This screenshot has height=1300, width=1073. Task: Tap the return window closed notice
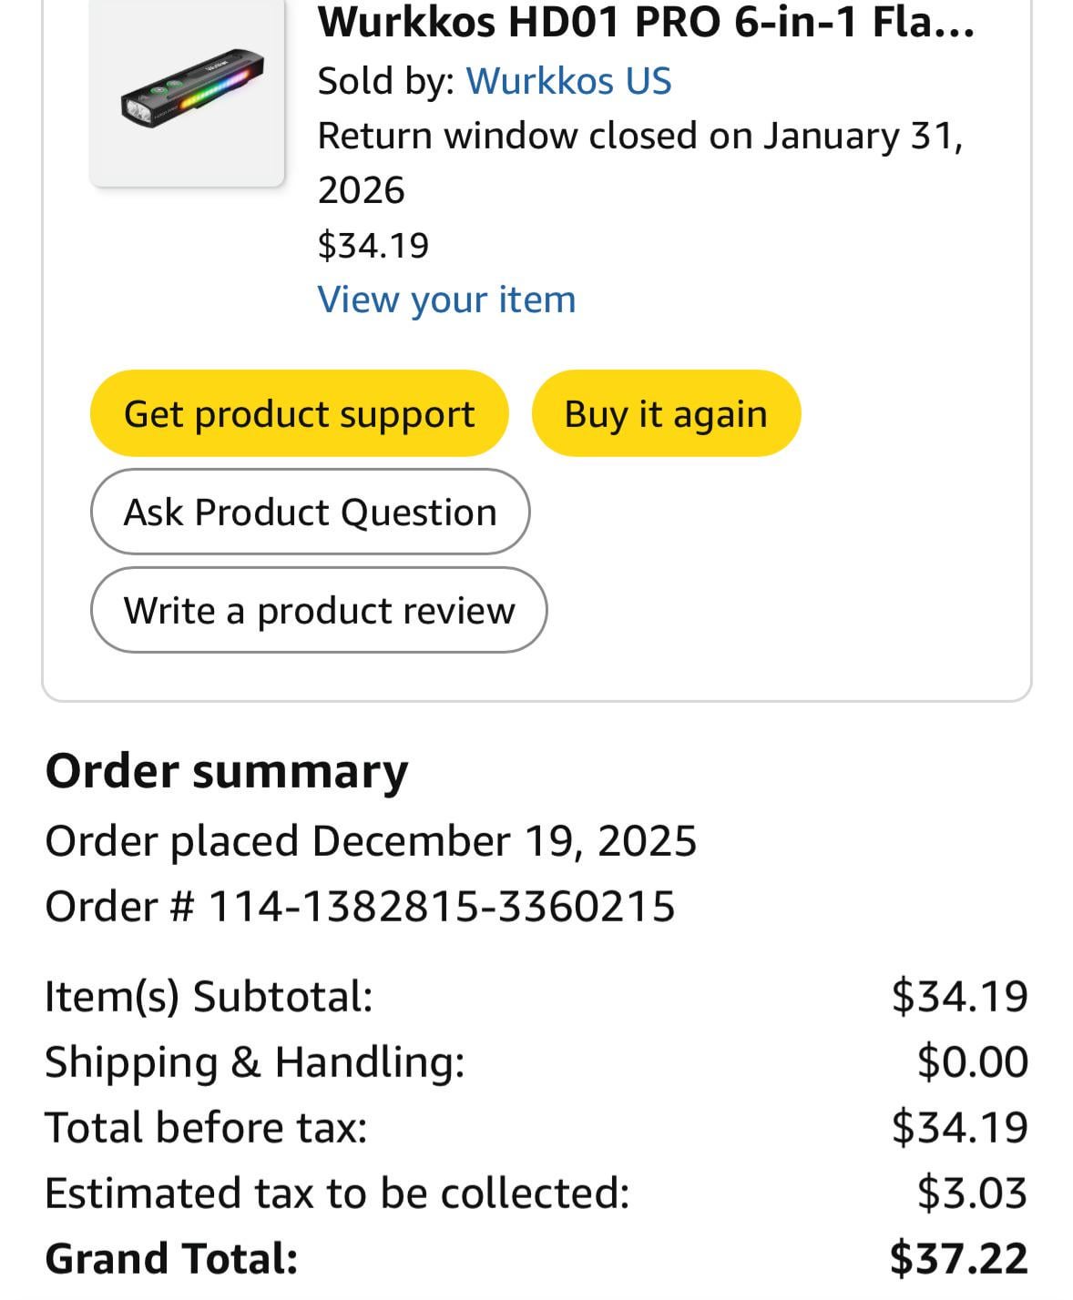[x=639, y=162]
